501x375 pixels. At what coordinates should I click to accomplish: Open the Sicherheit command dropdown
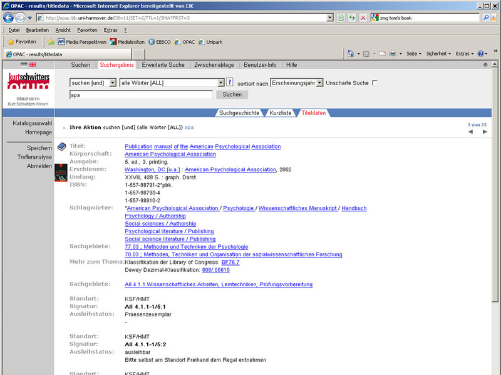[438, 54]
